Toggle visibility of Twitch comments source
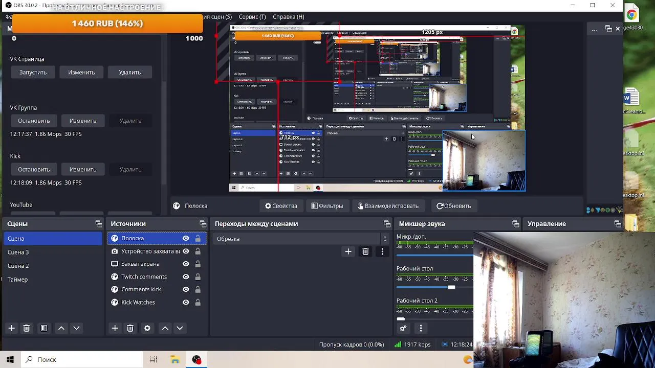 (186, 277)
